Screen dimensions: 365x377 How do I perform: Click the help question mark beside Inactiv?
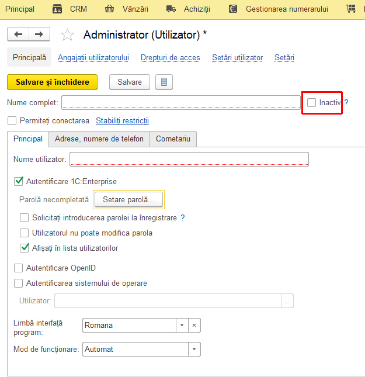[346, 103]
